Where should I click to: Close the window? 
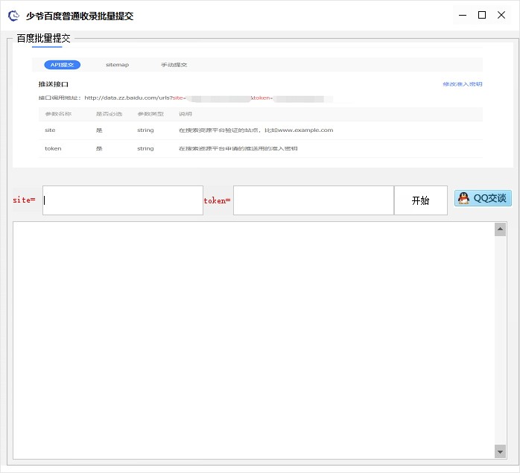[501, 15]
